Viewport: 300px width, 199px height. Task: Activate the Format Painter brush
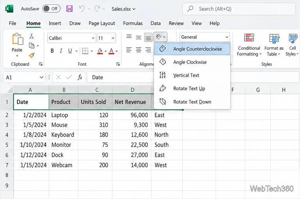pyautogui.click(x=32, y=56)
